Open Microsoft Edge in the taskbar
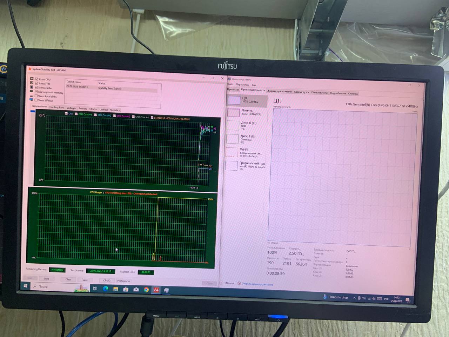This screenshot has height=337, width=449. 105,289
